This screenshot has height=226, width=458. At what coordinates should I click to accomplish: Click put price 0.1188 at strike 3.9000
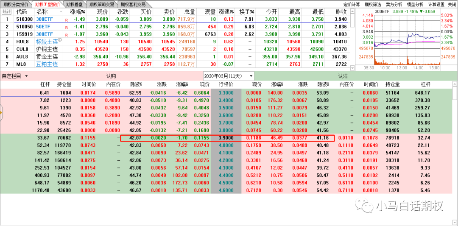(x=253, y=137)
